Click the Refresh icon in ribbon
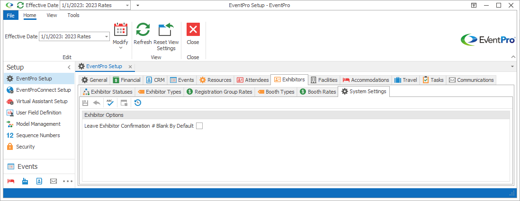Image resolution: width=520 pixels, height=201 pixels. (x=143, y=30)
